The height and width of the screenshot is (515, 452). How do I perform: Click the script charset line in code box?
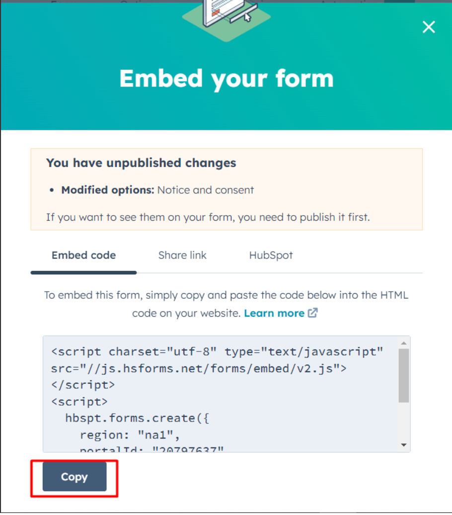click(217, 352)
